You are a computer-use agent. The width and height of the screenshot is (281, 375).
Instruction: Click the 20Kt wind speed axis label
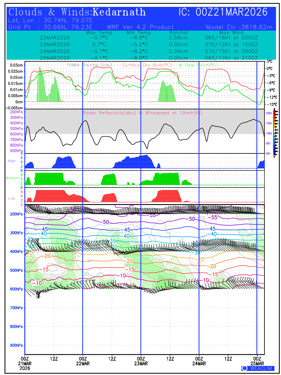[268, 113]
